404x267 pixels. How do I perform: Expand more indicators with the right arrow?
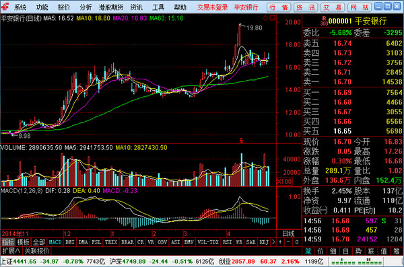(x=273, y=242)
